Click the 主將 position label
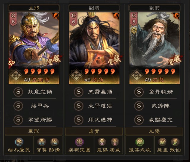Viewport: 190px width, 162px height. click(x=34, y=8)
